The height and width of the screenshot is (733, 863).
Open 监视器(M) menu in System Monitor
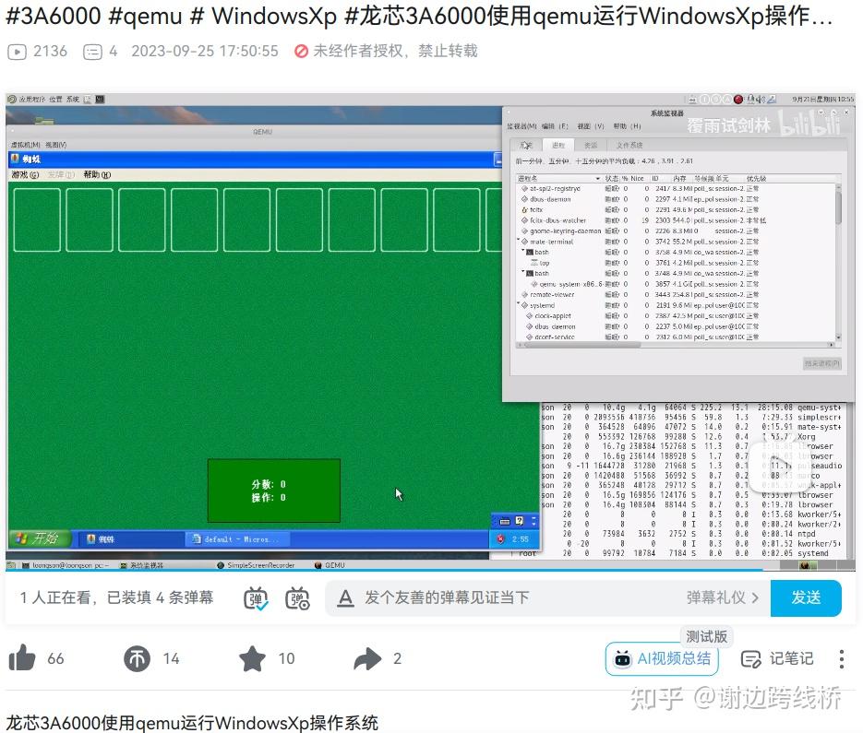[521, 126]
